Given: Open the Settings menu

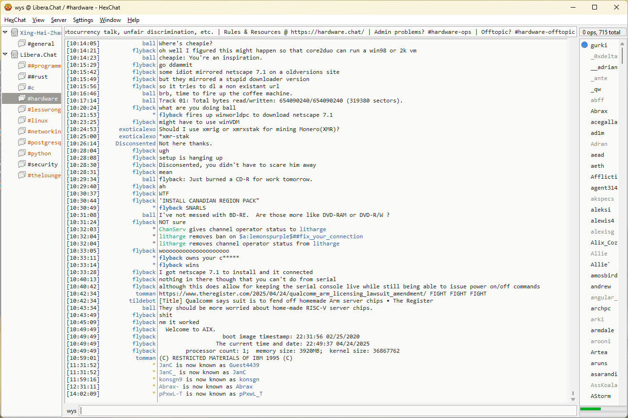Looking at the screenshot, I should pos(83,20).
